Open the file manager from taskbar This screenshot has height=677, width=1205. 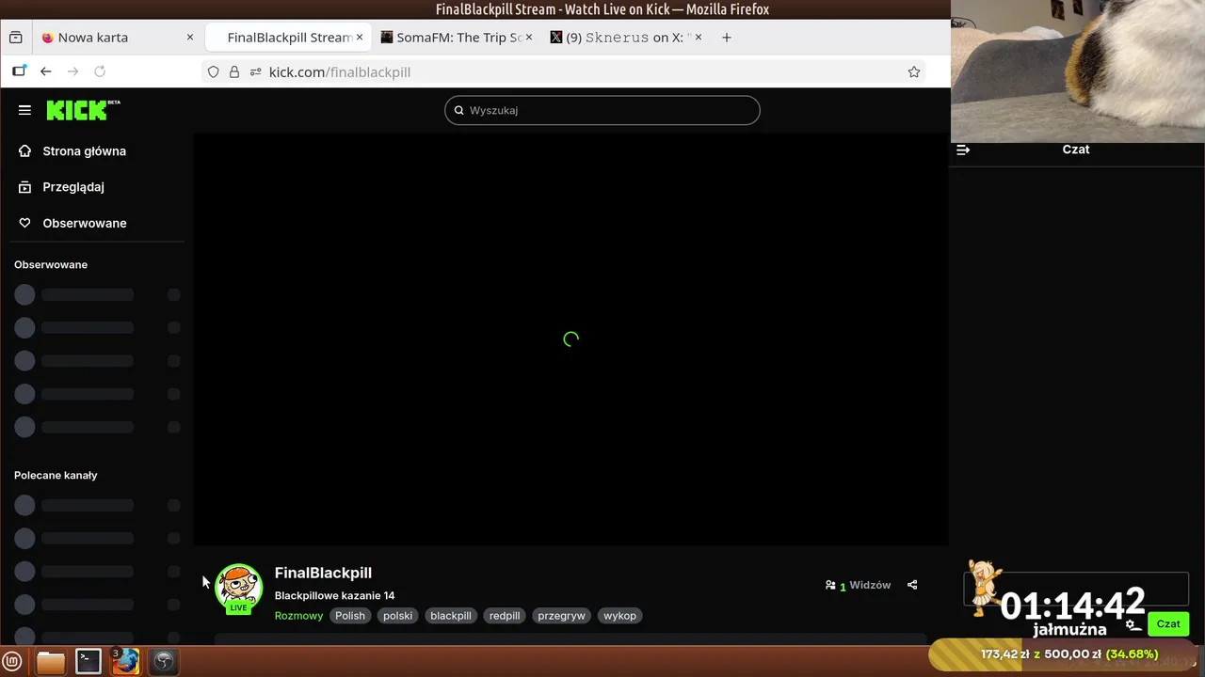(x=51, y=662)
